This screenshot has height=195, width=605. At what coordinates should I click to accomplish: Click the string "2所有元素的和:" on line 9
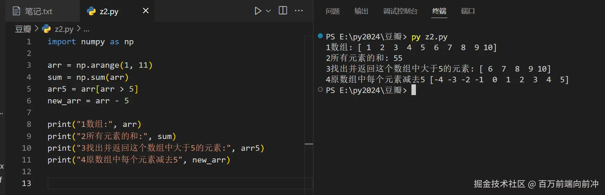point(112,136)
